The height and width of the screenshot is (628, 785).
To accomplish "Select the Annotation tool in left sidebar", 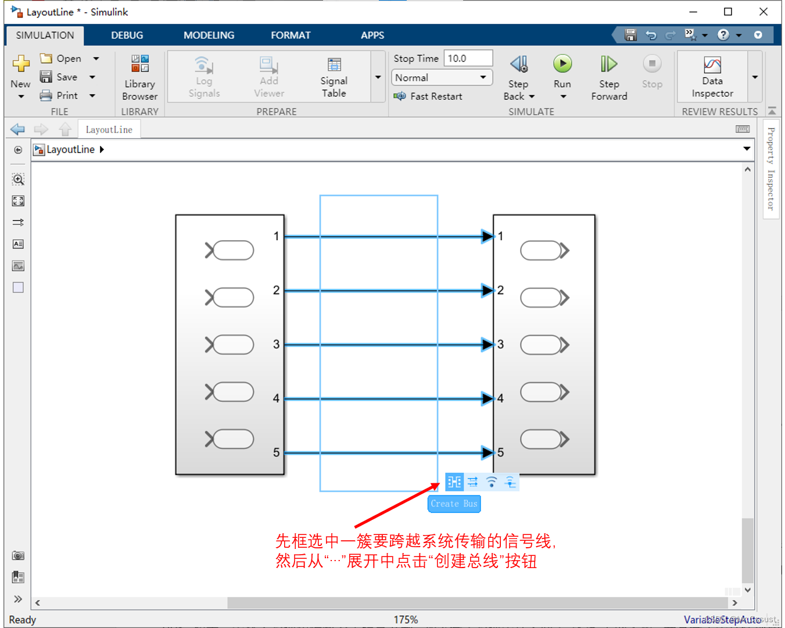I will point(18,244).
